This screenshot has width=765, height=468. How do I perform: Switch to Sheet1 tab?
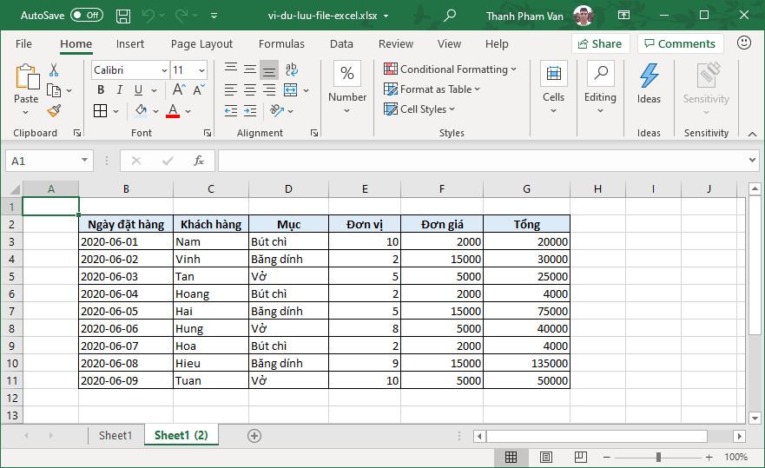tap(115, 435)
